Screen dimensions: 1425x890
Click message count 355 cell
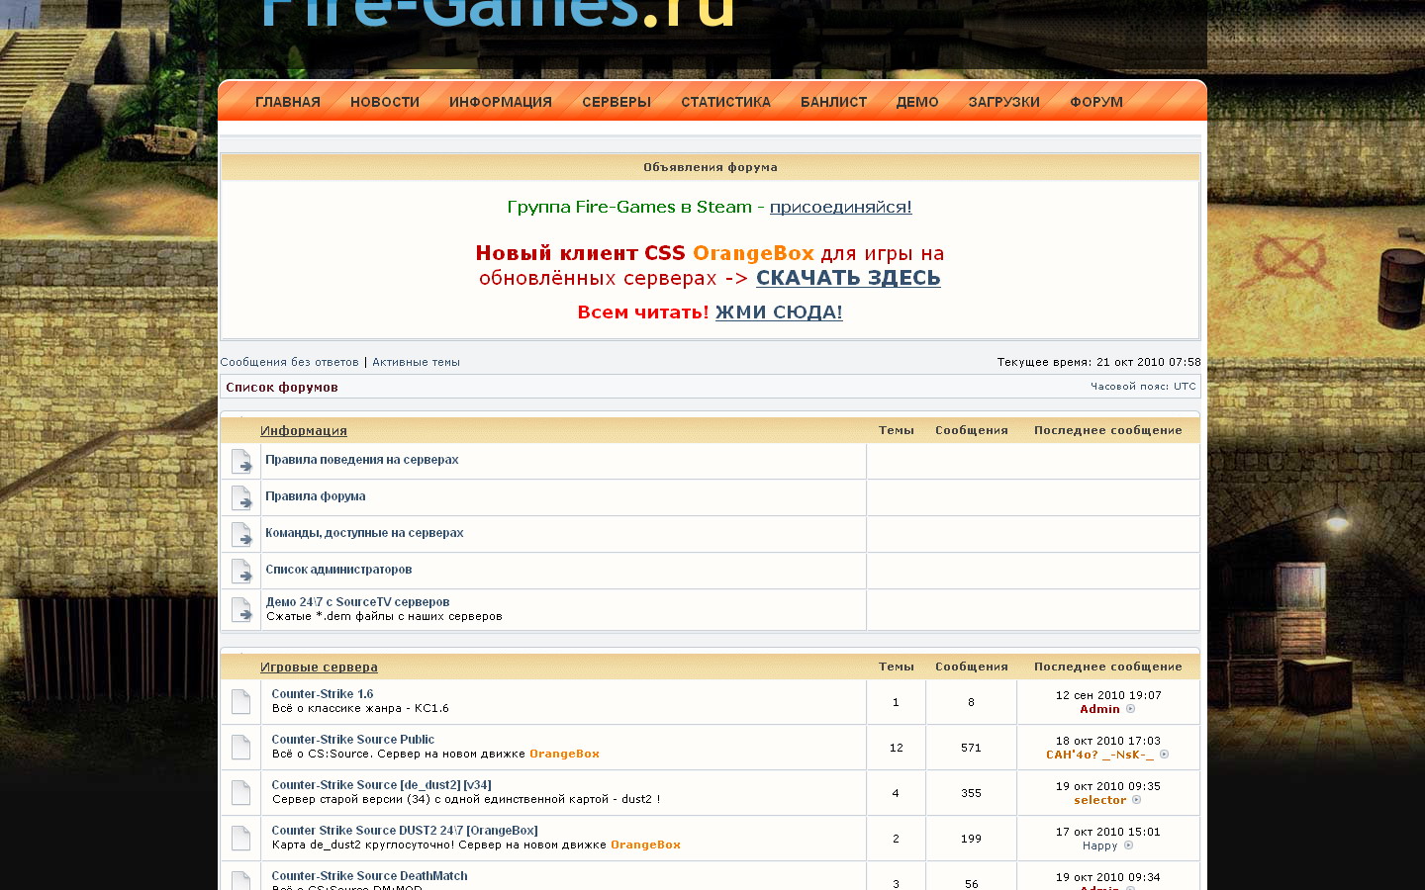point(971,793)
